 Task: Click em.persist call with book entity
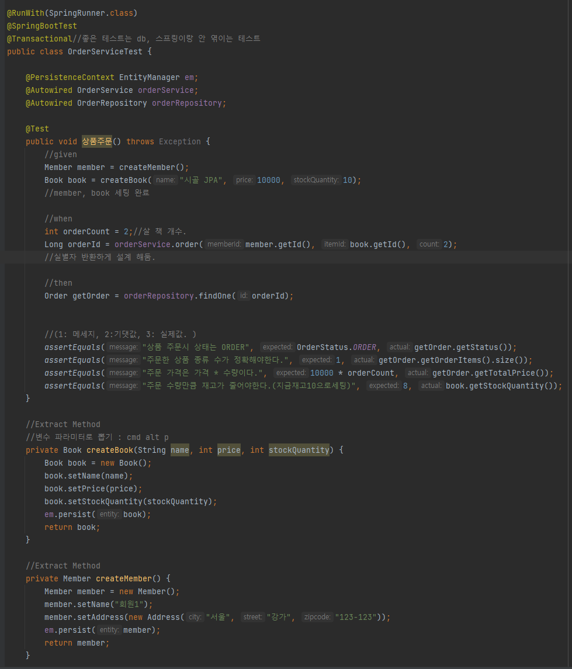98,515
